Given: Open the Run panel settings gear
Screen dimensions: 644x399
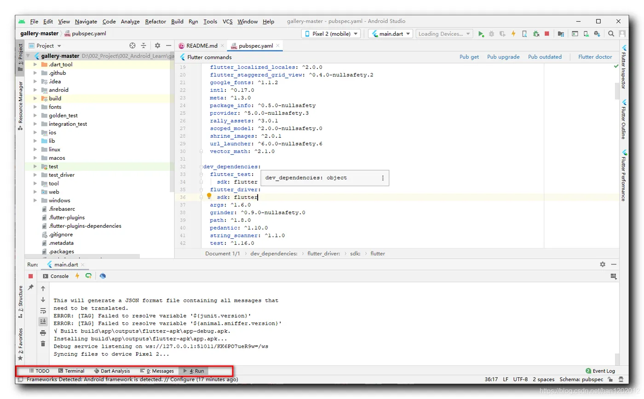Looking at the screenshot, I should click(x=603, y=264).
